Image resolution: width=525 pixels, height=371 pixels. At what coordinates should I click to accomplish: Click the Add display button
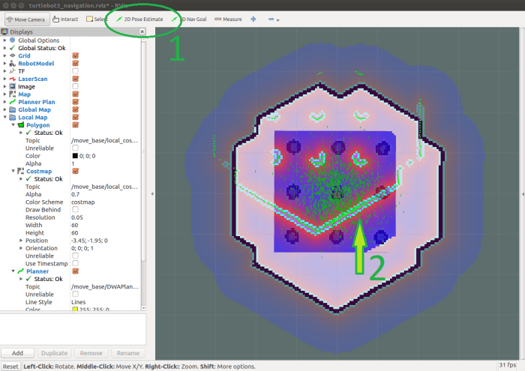(x=17, y=353)
